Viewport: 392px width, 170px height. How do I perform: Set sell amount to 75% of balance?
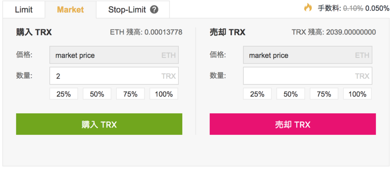tap(324, 94)
